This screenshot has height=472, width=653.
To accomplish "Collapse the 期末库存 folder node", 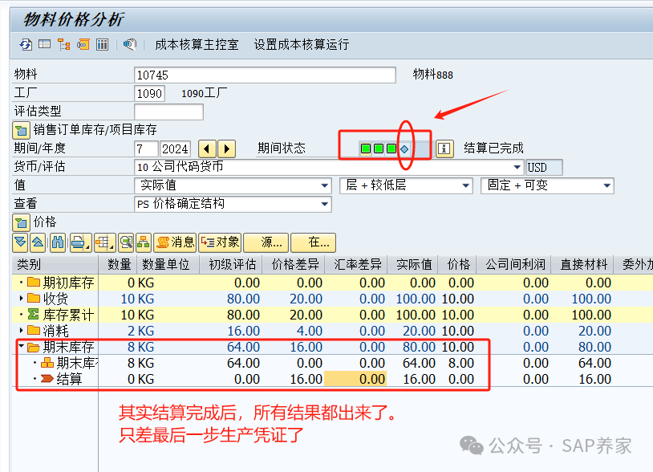I will click(21, 346).
